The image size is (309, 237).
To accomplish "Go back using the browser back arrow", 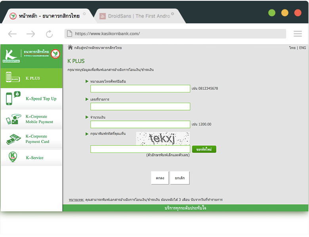I will pyautogui.click(x=12, y=34).
